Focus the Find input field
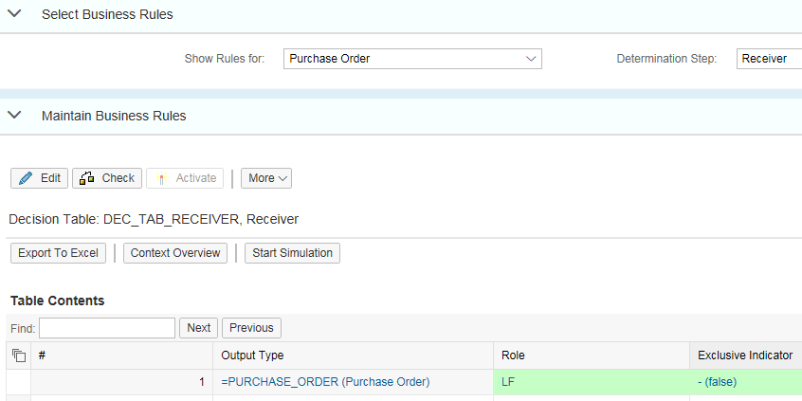The image size is (802, 401). click(107, 328)
